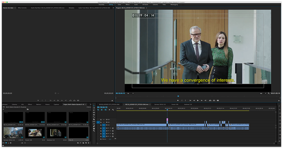The width and height of the screenshot is (283, 149).
Task: Click the Export Frame camera icon
Action: tap(218, 100)
